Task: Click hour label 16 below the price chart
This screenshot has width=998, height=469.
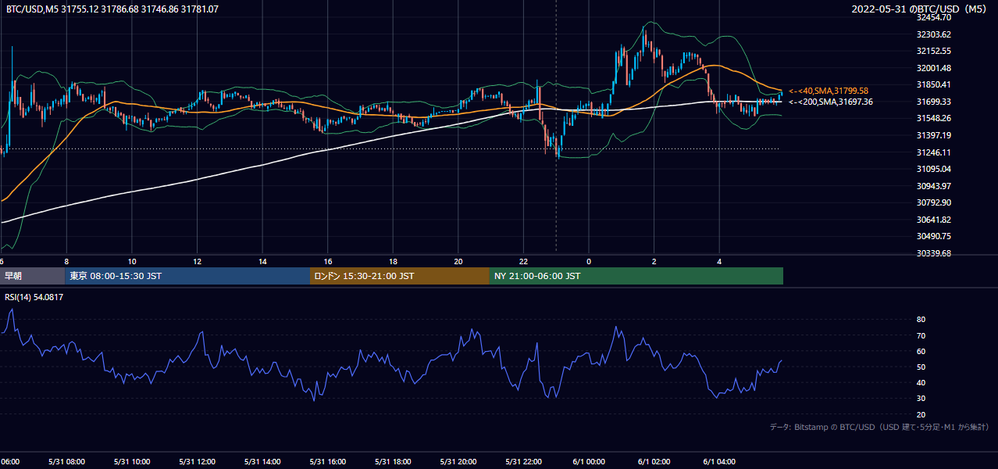Action: pyautogui.click(x=327, y=261)
